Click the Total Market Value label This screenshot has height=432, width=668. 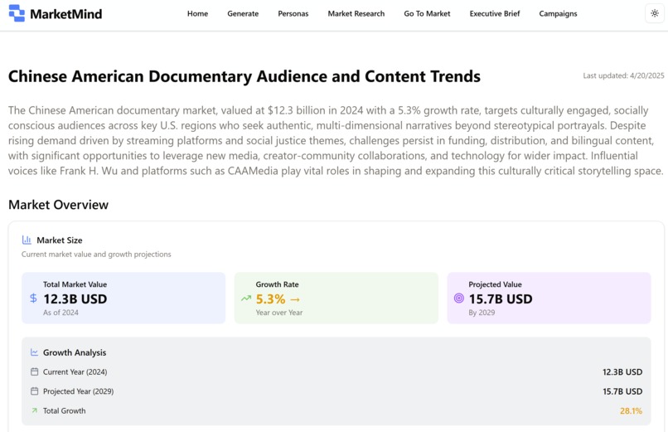(75, 284)
